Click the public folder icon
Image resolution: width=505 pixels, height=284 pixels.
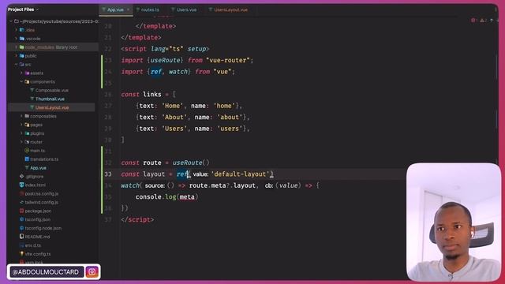(x=22, y=56)
